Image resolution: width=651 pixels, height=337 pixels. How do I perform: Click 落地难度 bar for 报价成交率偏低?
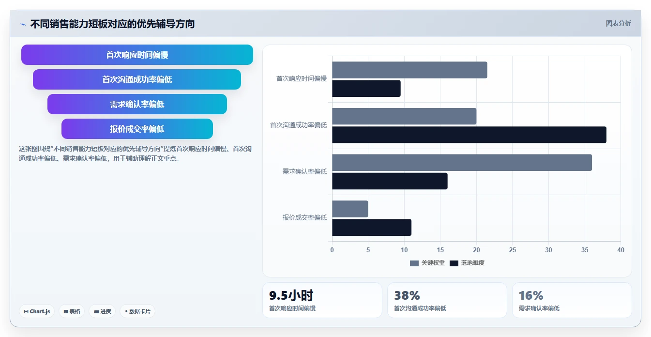372,228
